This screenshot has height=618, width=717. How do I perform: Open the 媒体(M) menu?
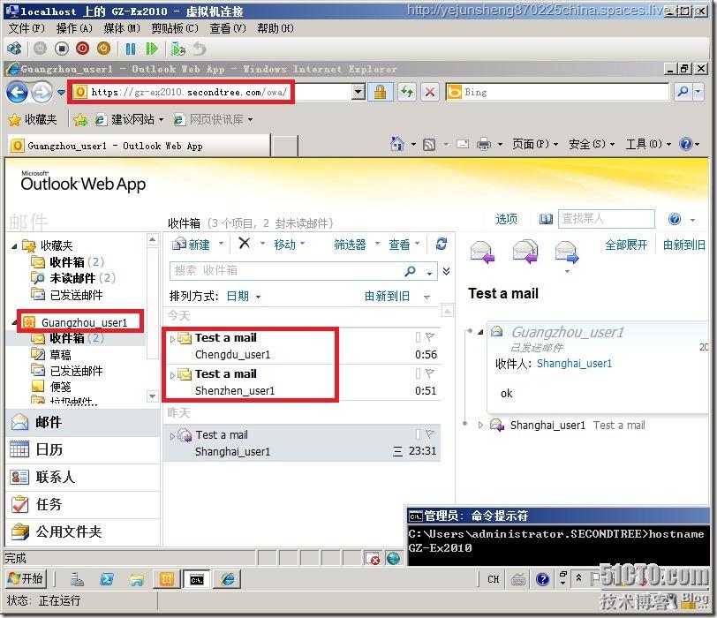(x=122, y=29)
